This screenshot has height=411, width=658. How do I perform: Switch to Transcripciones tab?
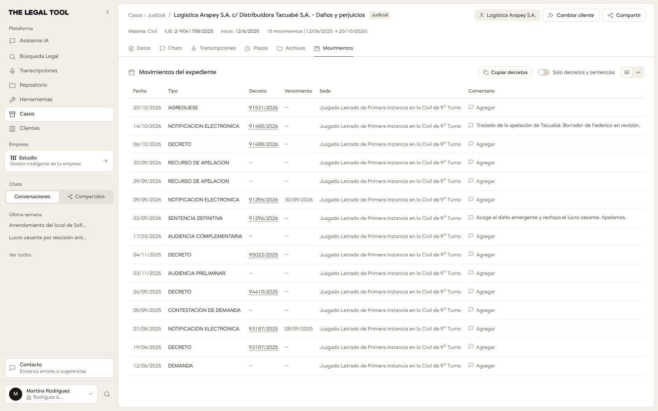(213, 48)
